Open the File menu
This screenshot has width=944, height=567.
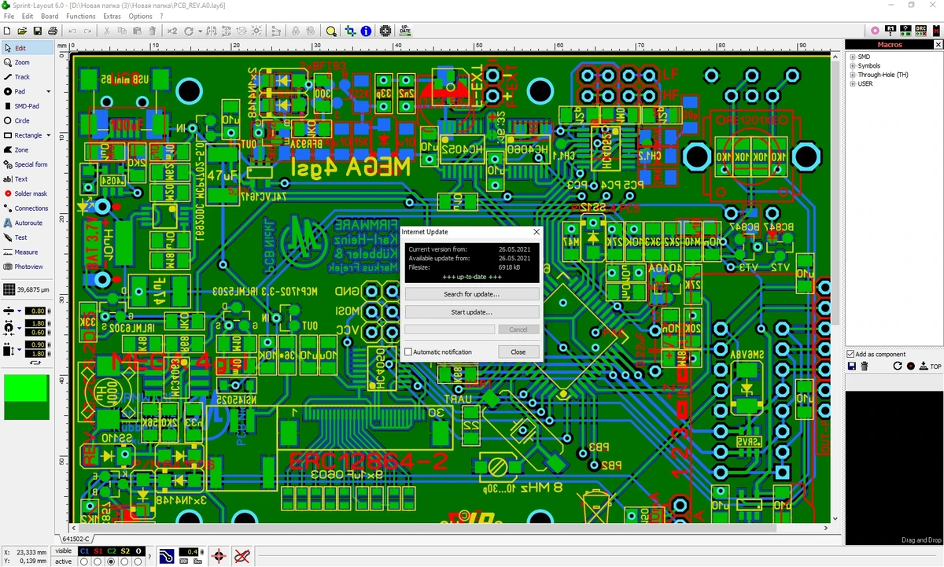9,16
